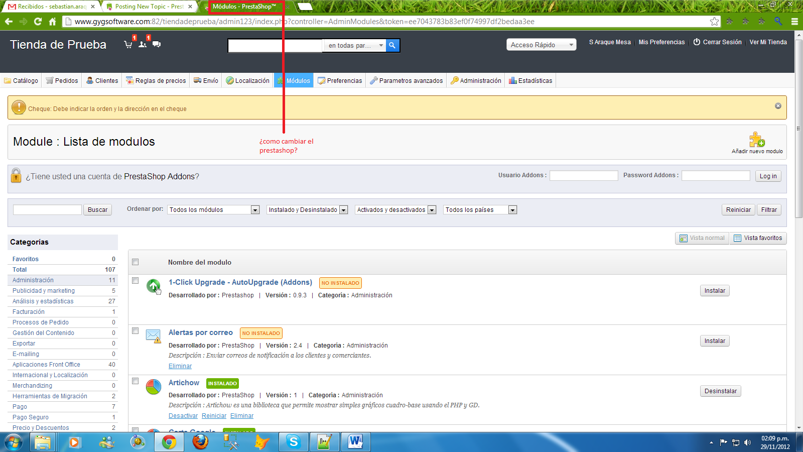Click the Buscar button
This screenshot has width=803, height=452.
(x=97, y=210)
